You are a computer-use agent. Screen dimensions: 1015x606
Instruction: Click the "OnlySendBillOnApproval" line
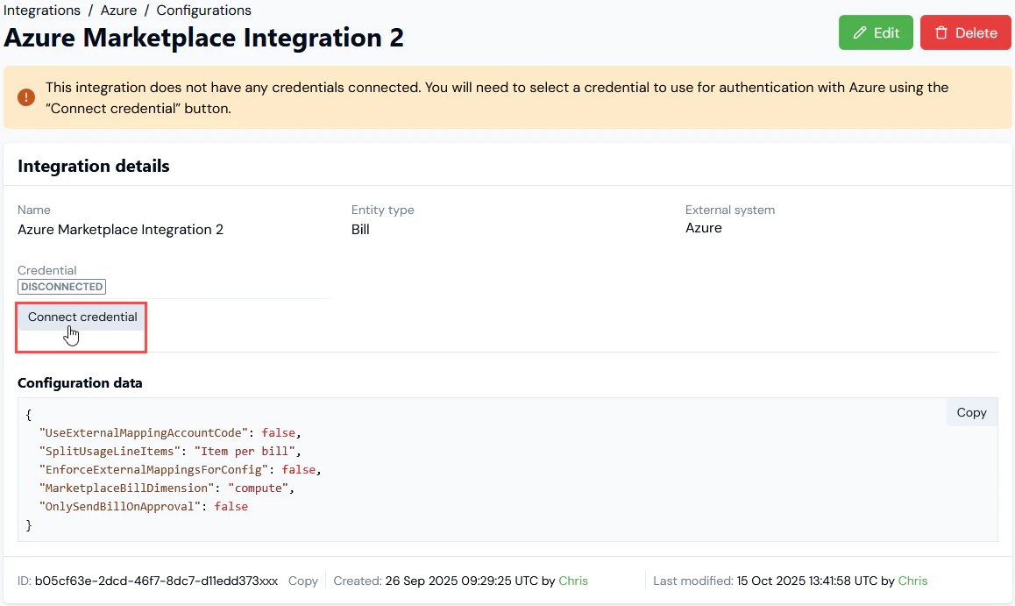click(144, 506)
